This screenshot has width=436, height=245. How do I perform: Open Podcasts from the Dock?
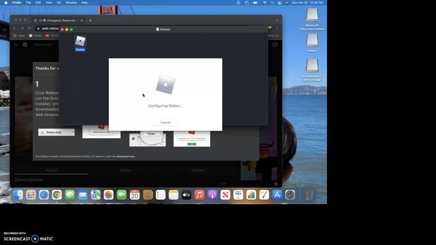pyautogui.click(x=212, y=195)
